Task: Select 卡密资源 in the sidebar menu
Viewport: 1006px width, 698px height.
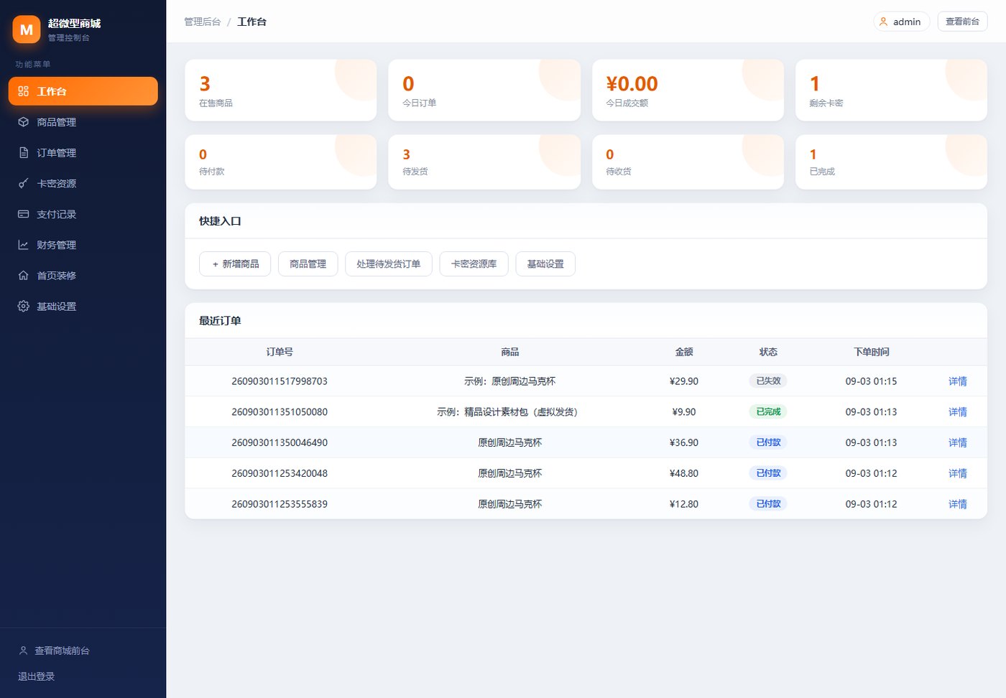Action: point(83,184)
